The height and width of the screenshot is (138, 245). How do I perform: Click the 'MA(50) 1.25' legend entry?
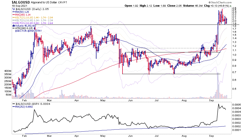[x=22, y=12]
